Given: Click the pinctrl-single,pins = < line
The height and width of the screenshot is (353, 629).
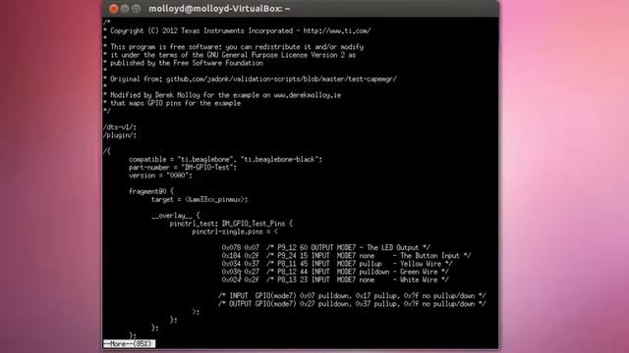Looking at the screenshot, I should pyautogui.click(x=235, y=231).
